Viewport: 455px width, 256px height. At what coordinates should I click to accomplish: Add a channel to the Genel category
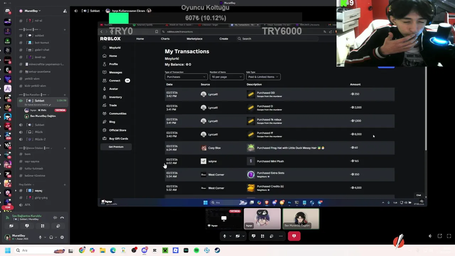(65, 30)
